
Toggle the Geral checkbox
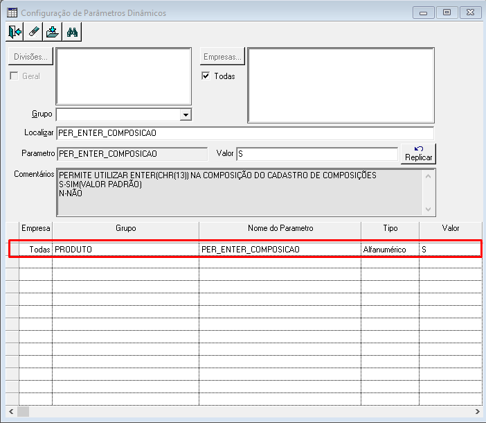14,76
